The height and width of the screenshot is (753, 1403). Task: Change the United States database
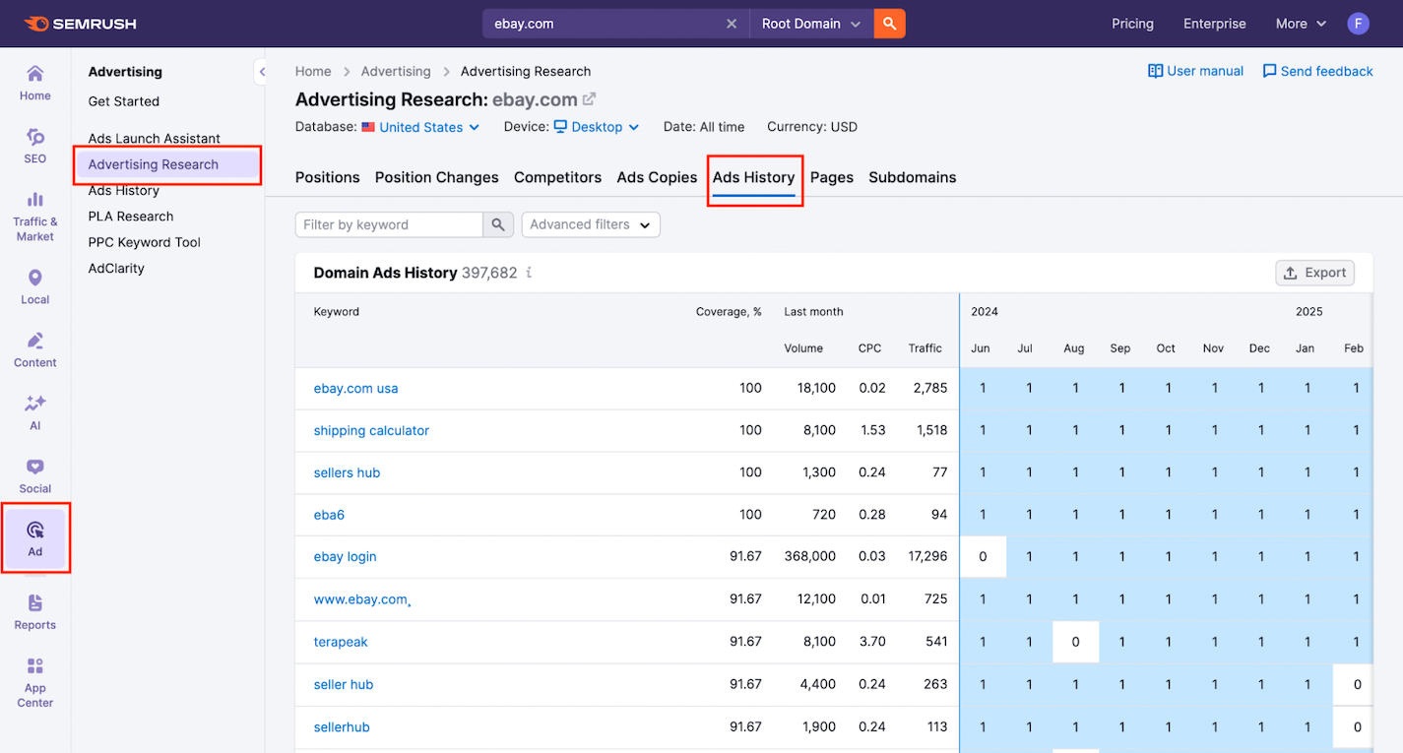420,127
